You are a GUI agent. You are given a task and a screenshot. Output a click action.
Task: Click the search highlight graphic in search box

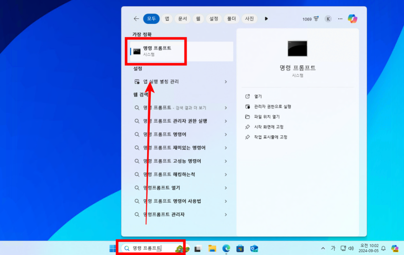coord(182,249)
